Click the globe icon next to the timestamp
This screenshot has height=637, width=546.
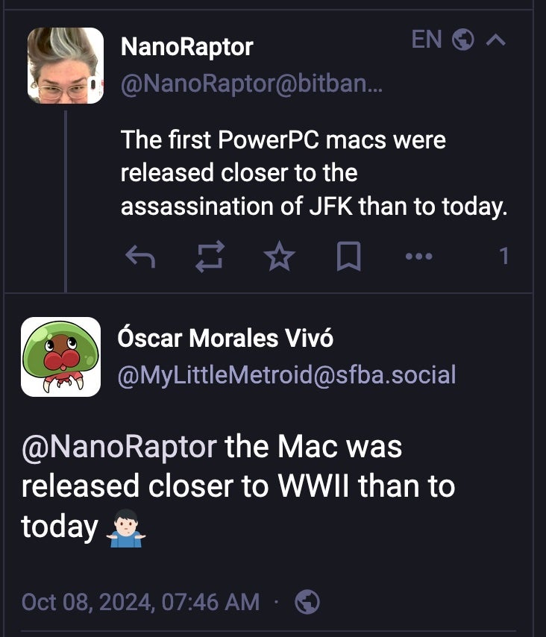(307, 601)
